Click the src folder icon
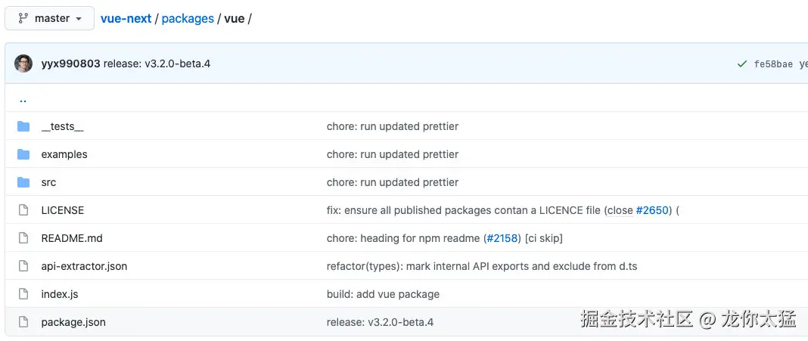Viewport: 808px width, 341px height. (23, 182)
